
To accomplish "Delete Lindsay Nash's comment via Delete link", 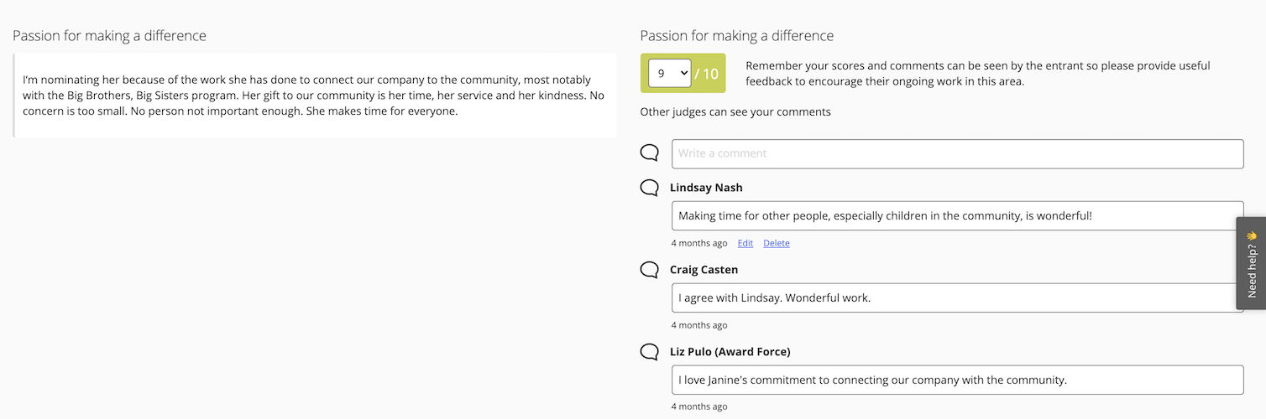I will point(777,243).
